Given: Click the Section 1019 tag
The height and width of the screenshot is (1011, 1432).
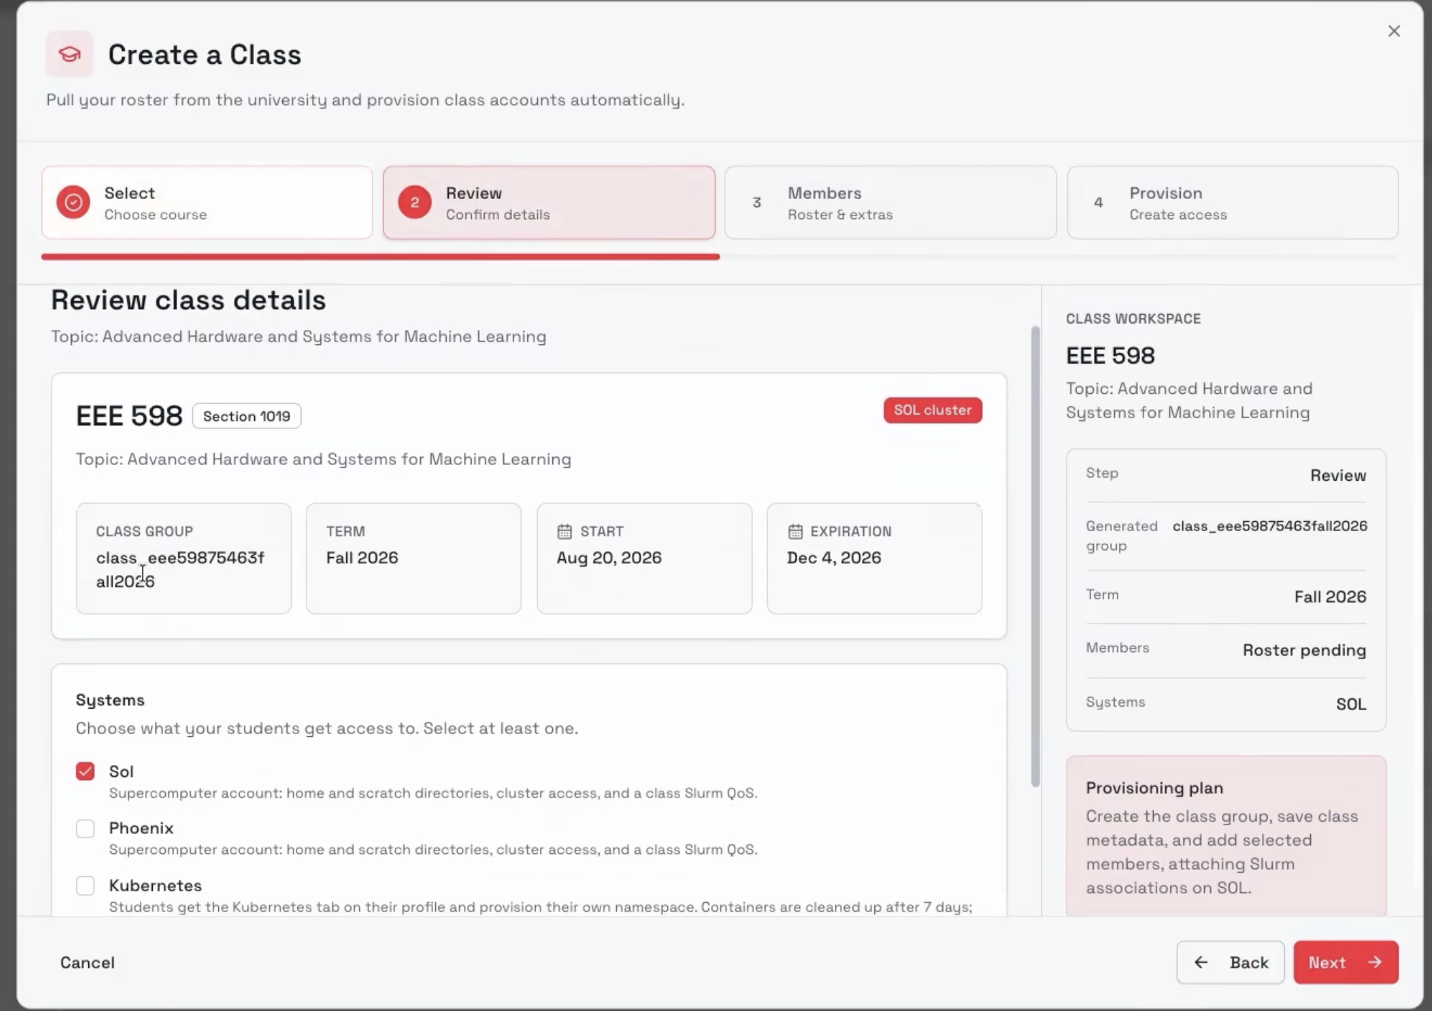Looking at the screenshot, I should [x=246, y=416].
